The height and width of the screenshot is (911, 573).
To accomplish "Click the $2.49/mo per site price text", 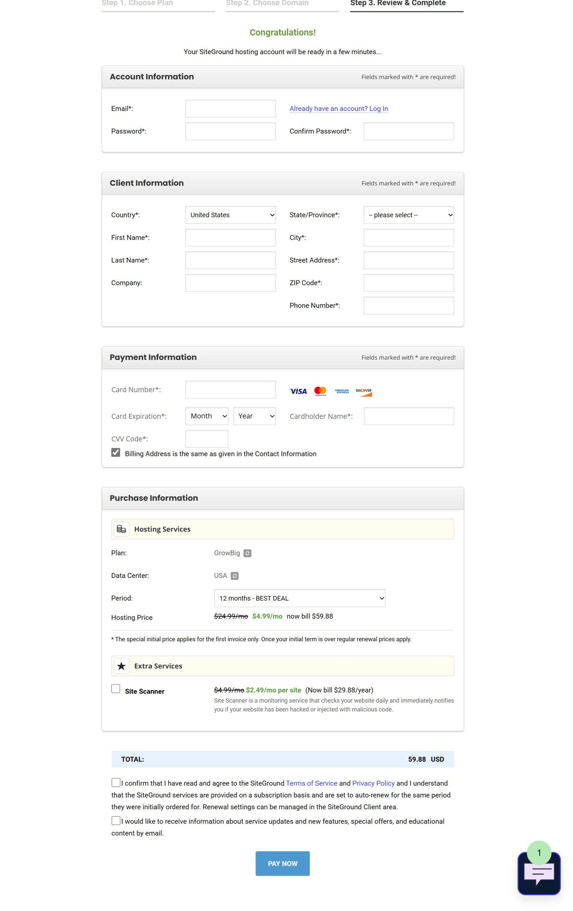I will 274,690.
